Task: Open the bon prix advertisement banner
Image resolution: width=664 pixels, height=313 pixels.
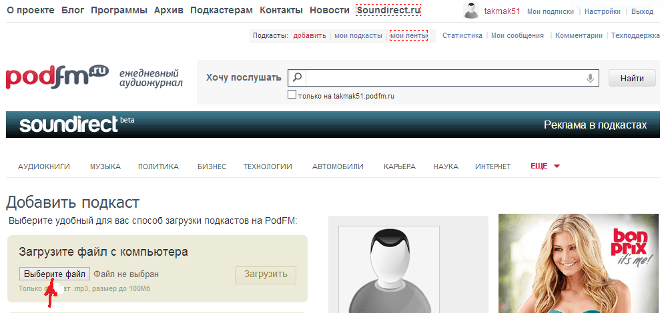Action: (579, 263)
